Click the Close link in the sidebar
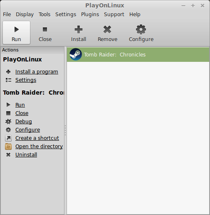 [x=22, y=113]
